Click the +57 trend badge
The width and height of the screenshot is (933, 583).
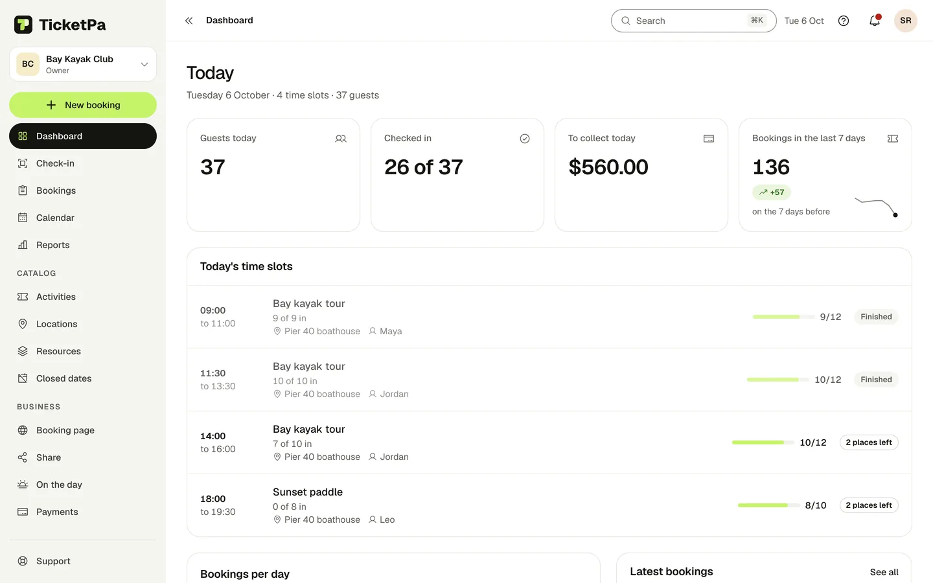[772, 192]
